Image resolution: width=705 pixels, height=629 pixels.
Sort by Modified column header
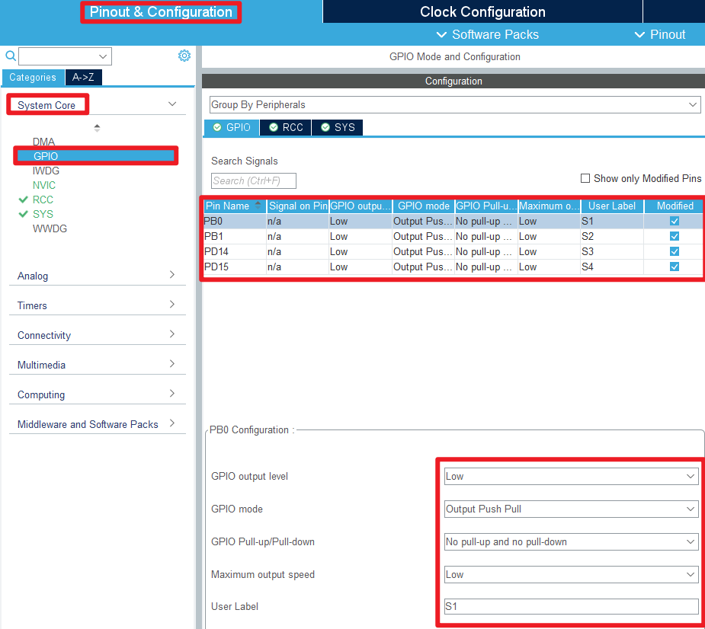click(675, 206)
